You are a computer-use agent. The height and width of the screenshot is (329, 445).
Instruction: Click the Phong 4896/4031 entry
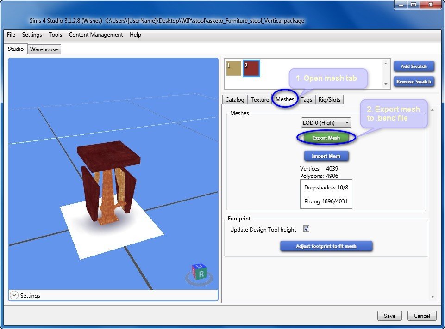326,201
